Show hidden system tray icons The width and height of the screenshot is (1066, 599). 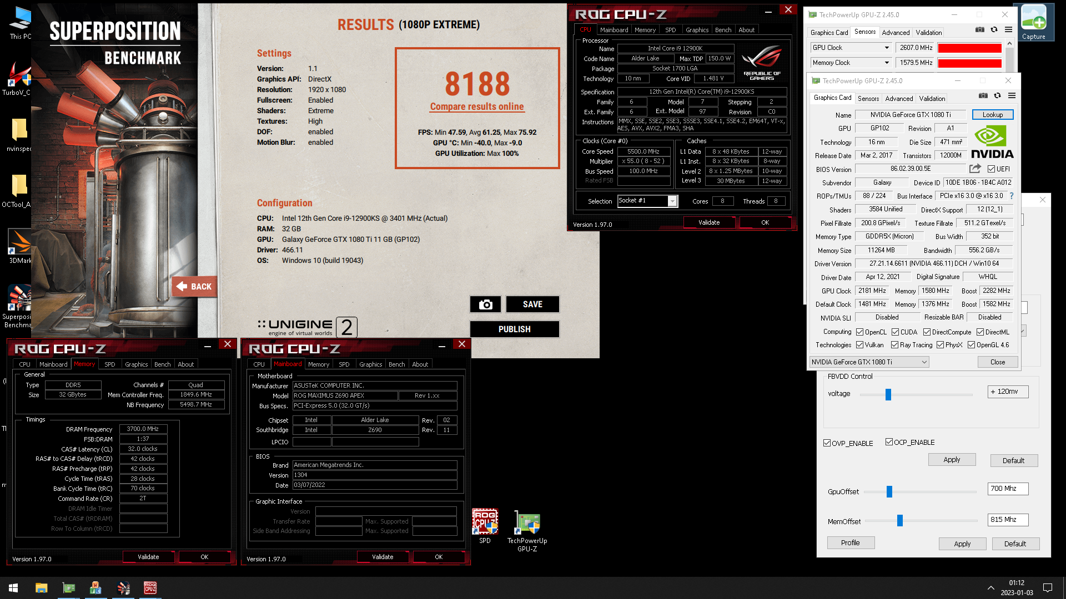point(990,588)
